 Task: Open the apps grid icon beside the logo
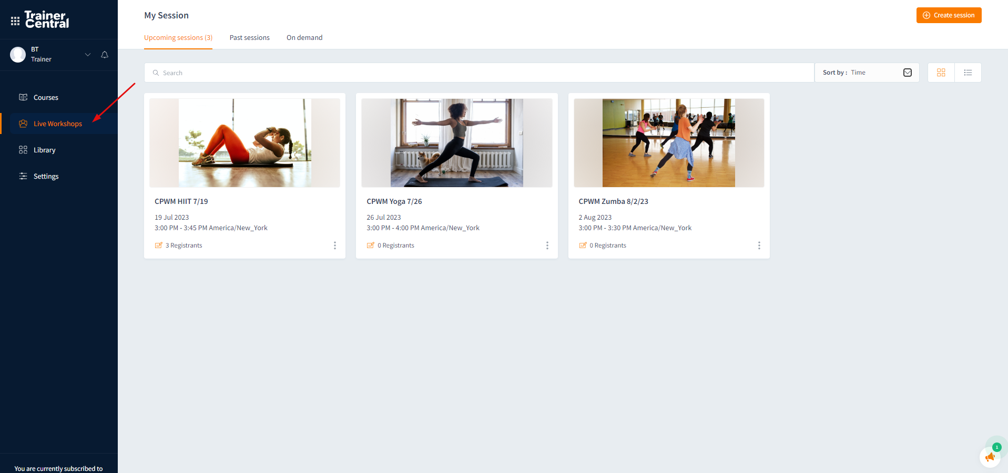click(x=15, y=21)
